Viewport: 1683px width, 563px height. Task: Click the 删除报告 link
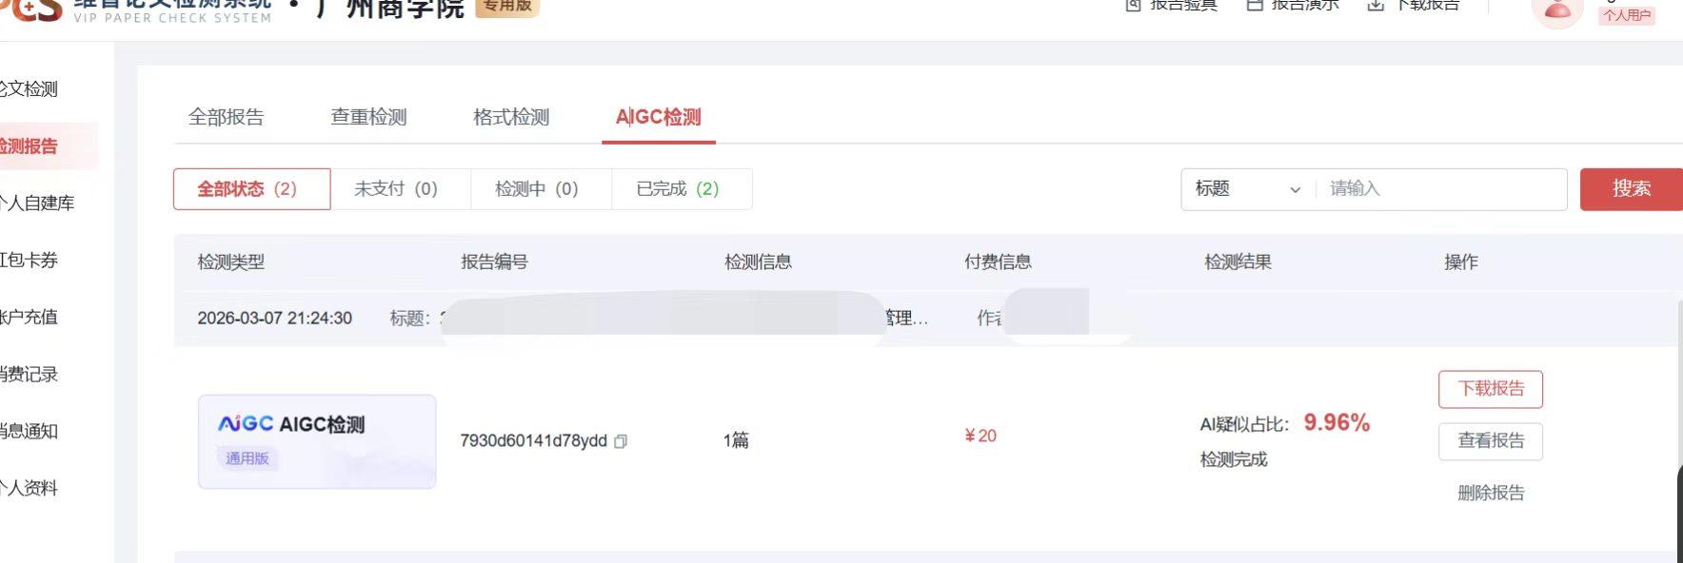[1491, 493]
